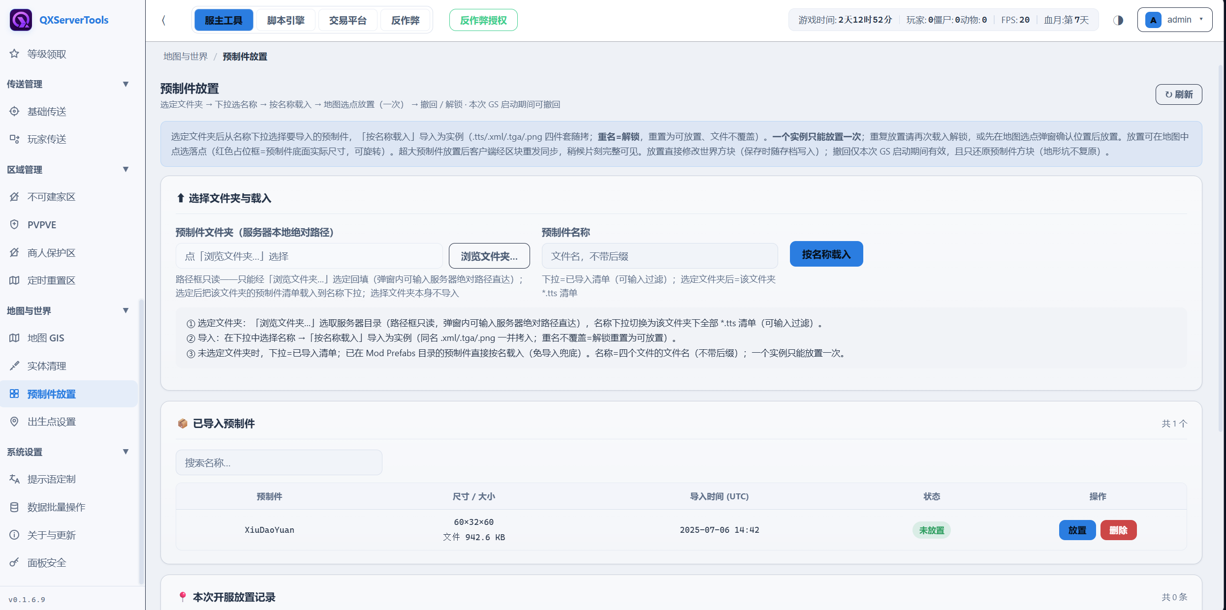Click 地图与世界 breadcrumb link
The height and width of the screenshot is (610, 1226).
186,57
